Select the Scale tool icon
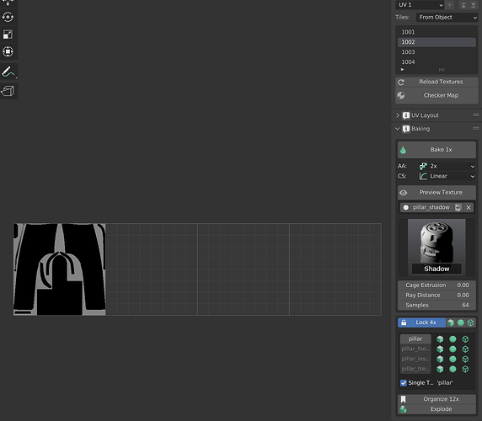The width and height of the screenshot is (482, 421). coord(8,35)
